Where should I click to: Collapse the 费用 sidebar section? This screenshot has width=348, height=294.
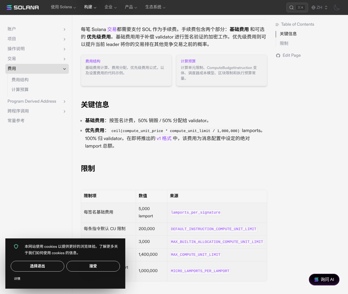(37, 69)
